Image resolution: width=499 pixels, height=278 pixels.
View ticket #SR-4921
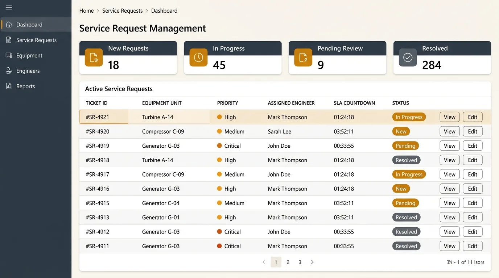(x=450, y=117)
